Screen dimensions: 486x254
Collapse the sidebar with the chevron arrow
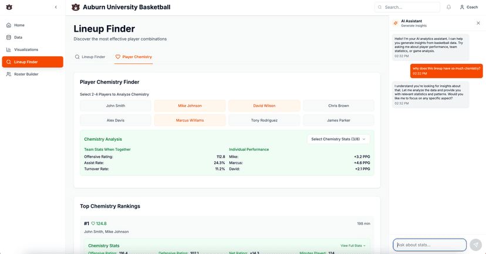[56, 7]
